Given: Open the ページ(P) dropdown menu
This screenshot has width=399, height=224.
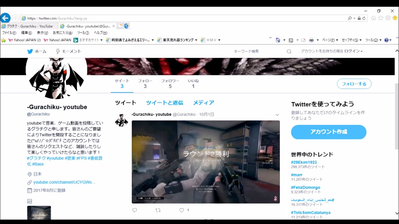Looking at the screenshot, I should [x=330, y=40].
